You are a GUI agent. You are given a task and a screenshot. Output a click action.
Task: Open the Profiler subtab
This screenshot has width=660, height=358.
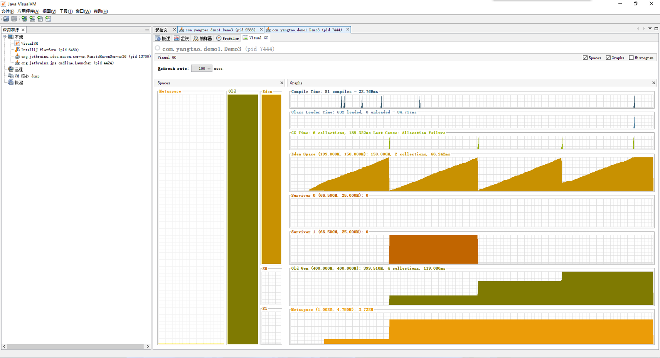(228, 38)
